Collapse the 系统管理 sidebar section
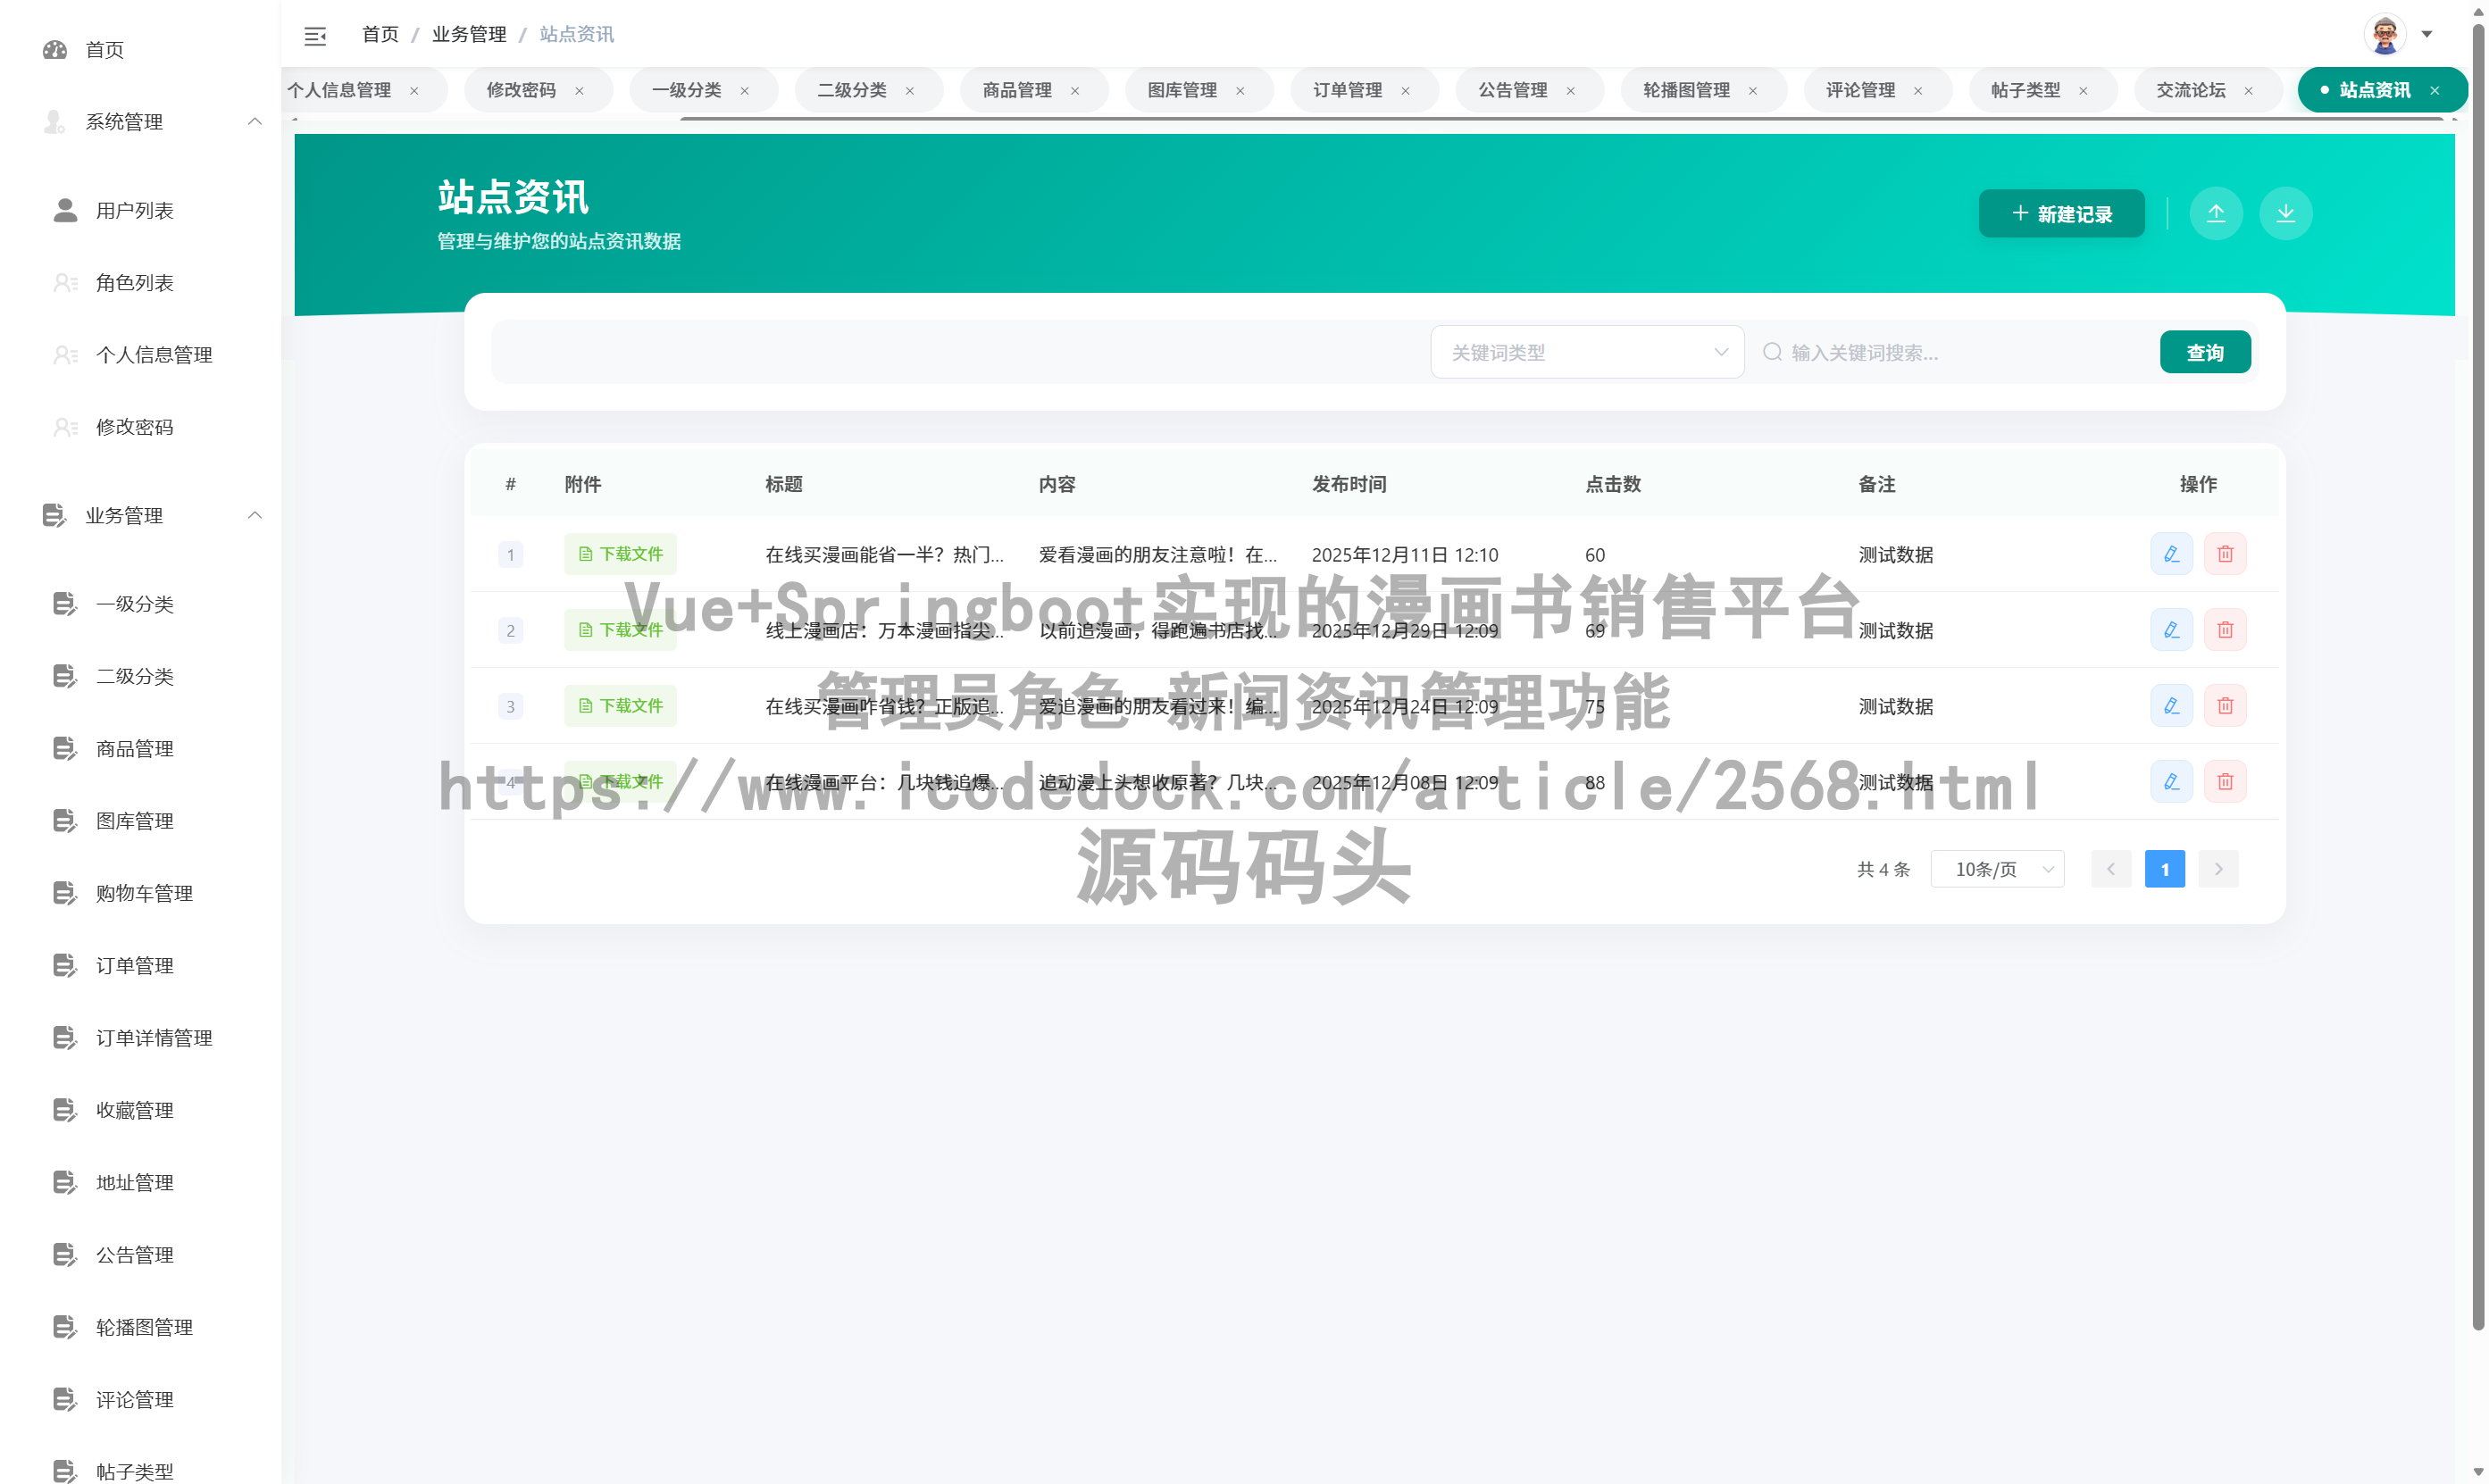This screenshot has height=1484, width=2489. 255,121
